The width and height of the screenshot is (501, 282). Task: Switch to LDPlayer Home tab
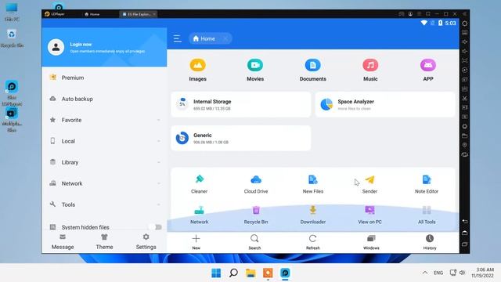pyautogui.click(x=92, y=14)
